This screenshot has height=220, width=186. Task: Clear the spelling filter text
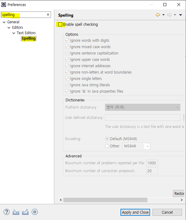[x=48, y=15]
